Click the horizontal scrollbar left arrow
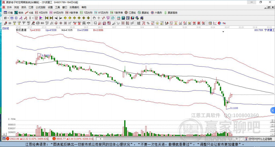The width and height of the screenshot is (275, 147). pyautogui.click(x=100, y=139)
